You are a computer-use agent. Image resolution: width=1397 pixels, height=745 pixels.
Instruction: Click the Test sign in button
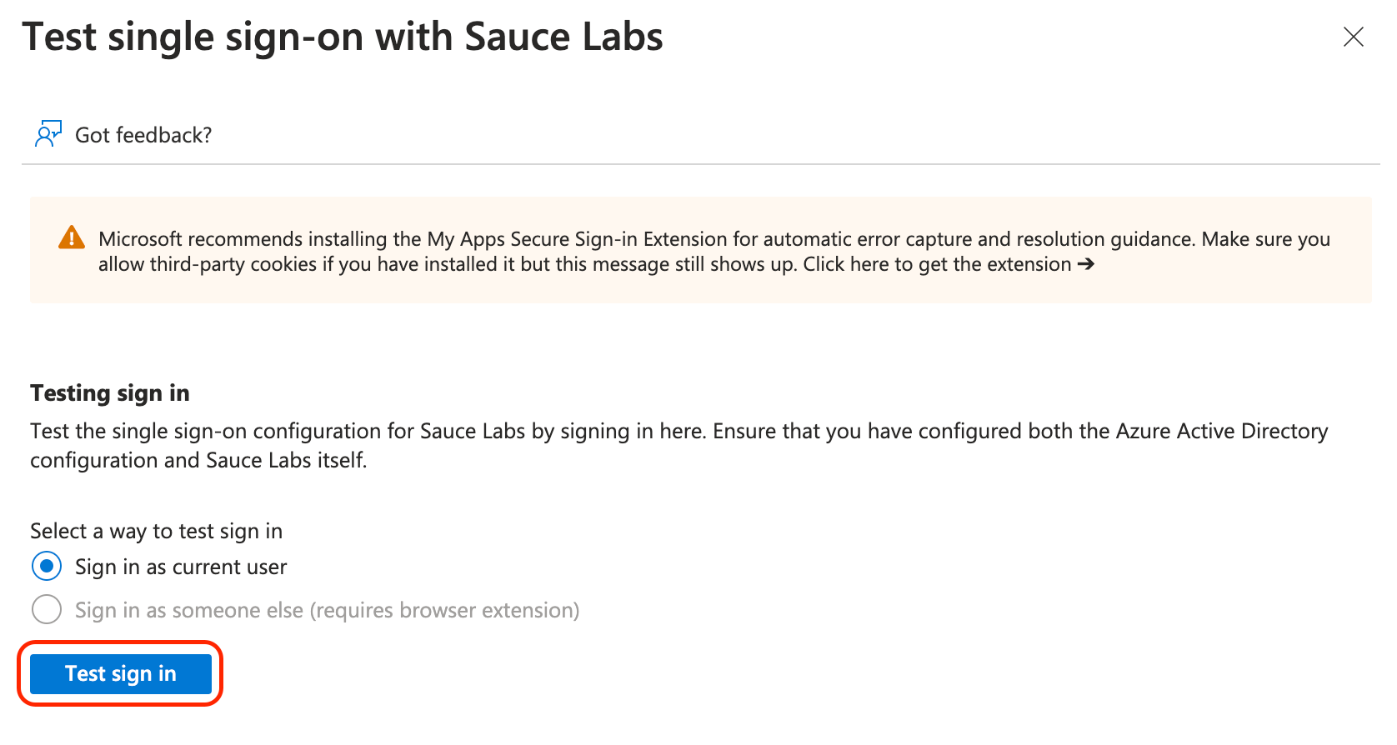pyautogui.click(x=120, y=673)
